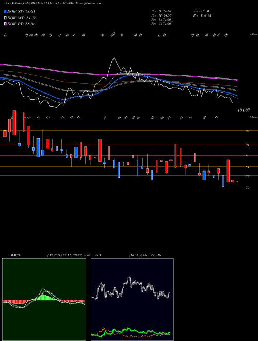Viewport: 258px width, 341px height.
Task: Select the 'DOW ST: 78.61' legend text
Action: pos(21,11)
